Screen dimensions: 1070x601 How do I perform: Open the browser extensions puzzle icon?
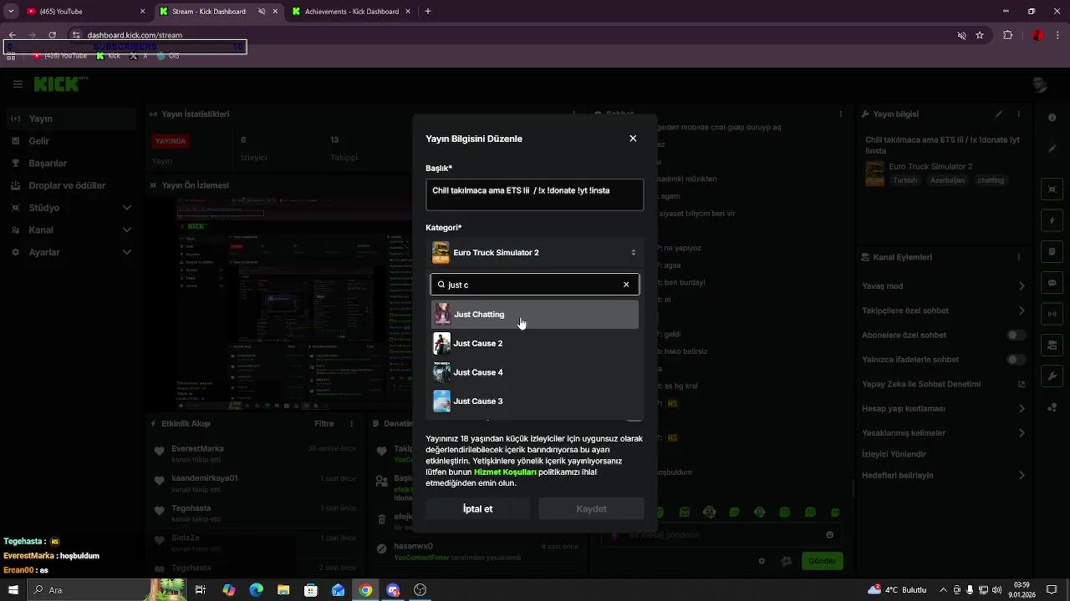pyautogui.click(x=1007, y=35)
